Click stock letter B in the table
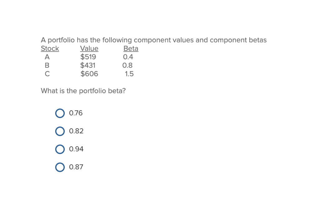 [47, 66]
